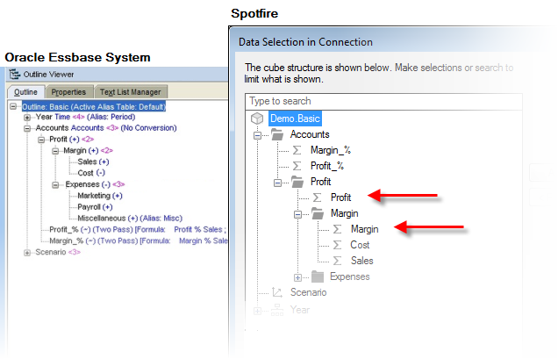Viewport: 558px width, 359px height.
Task: Expand the Scenario node in Essbase outline
Action: click(27, 253)
